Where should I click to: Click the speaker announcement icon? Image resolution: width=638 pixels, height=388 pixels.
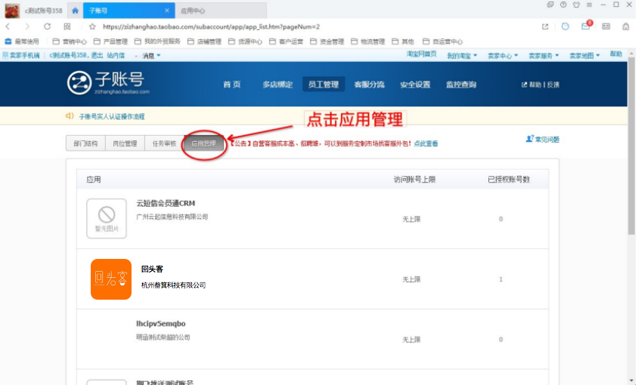point(70,116)
